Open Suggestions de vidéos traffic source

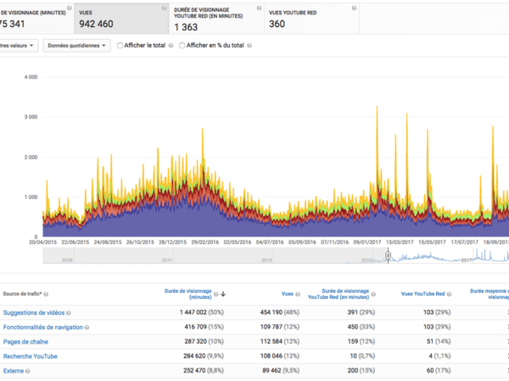32,313
